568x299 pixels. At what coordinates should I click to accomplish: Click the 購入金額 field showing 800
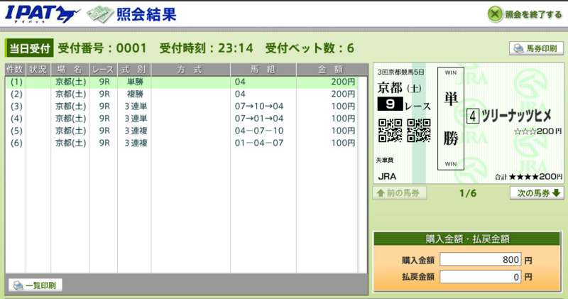(481, 259)
